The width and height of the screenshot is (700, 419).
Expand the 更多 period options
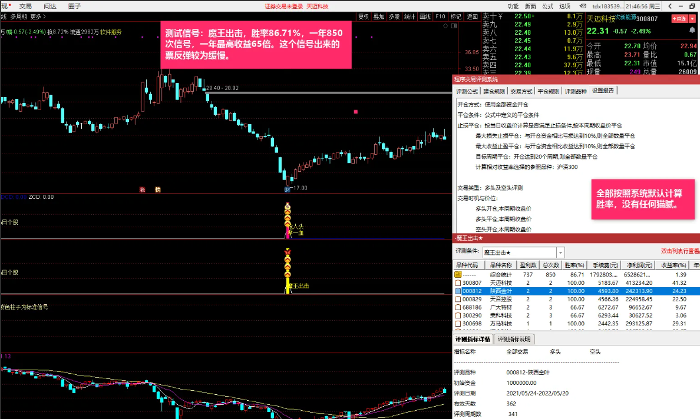tap(36, 16)
